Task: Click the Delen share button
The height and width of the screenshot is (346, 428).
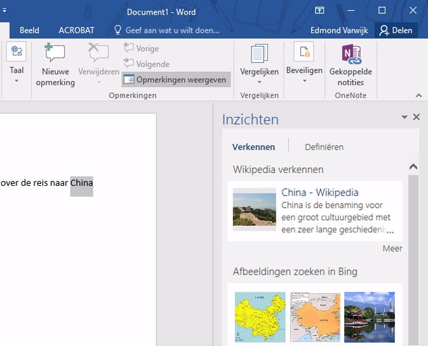Action: click(x=396, y=31)
